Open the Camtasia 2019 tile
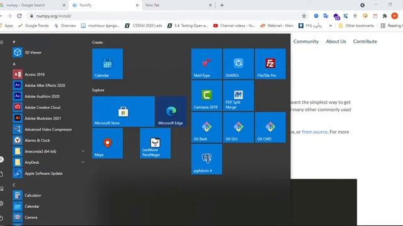 [x=207, y=95]
